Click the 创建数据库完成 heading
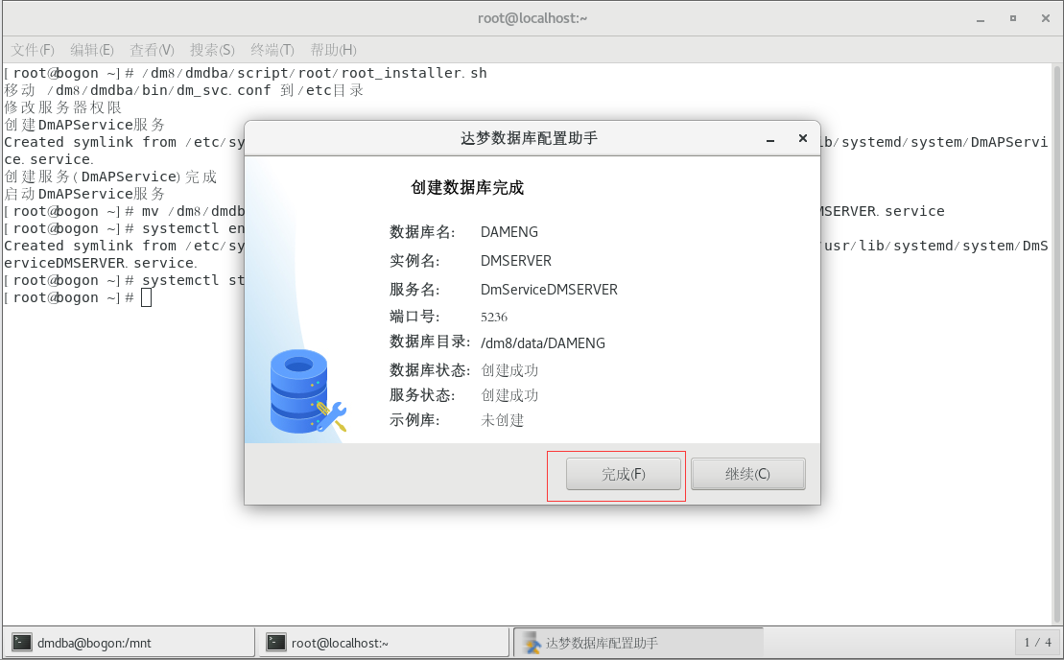Screen dimensions: 1064x660 (x=467, y=187)
